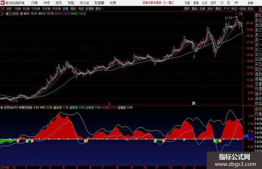Switch to 周线 weekly period
The image size is (262, 169).
click(x=73, y=9)
